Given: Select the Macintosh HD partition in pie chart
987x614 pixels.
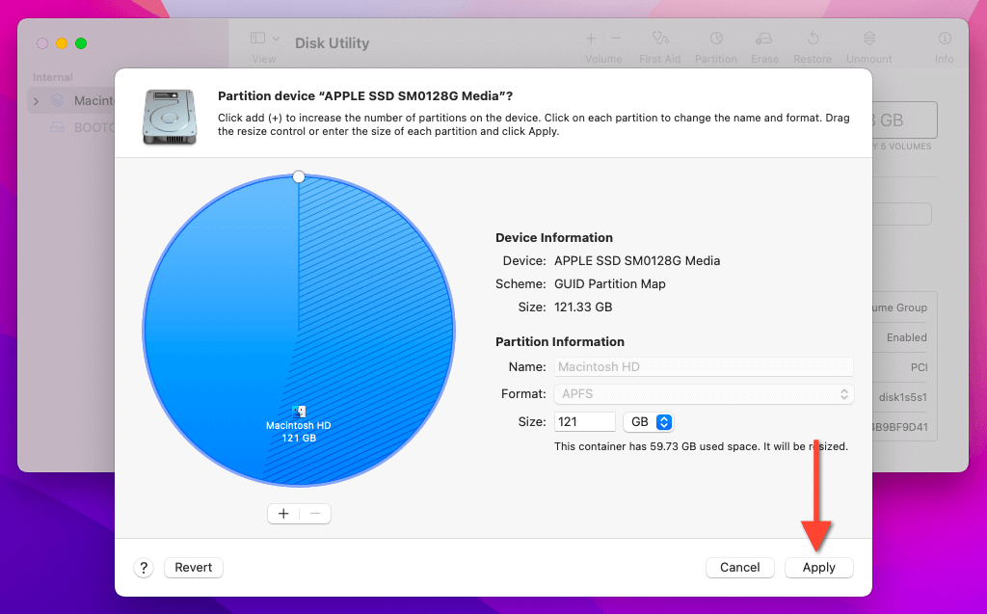Looking at the screenshot, I should pos(299,331).
